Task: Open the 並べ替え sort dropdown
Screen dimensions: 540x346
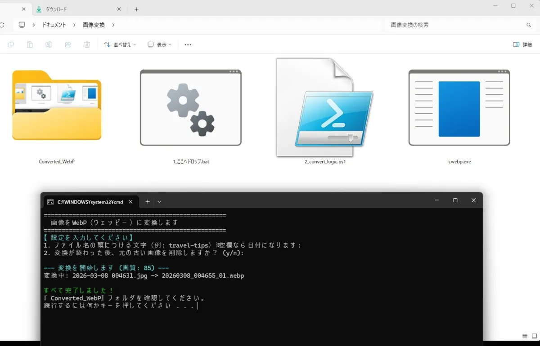Action: pyautogui.click(x=120, y=44)
